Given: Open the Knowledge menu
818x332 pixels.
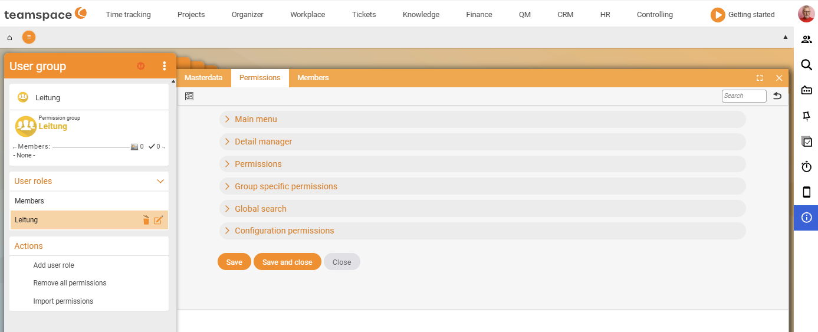Looking at the screenshot, I should pos(421,15).
